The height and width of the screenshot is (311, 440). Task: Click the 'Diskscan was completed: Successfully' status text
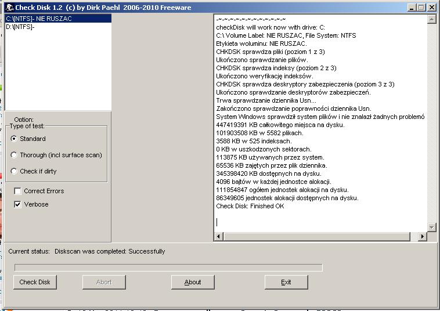point(110,251)
